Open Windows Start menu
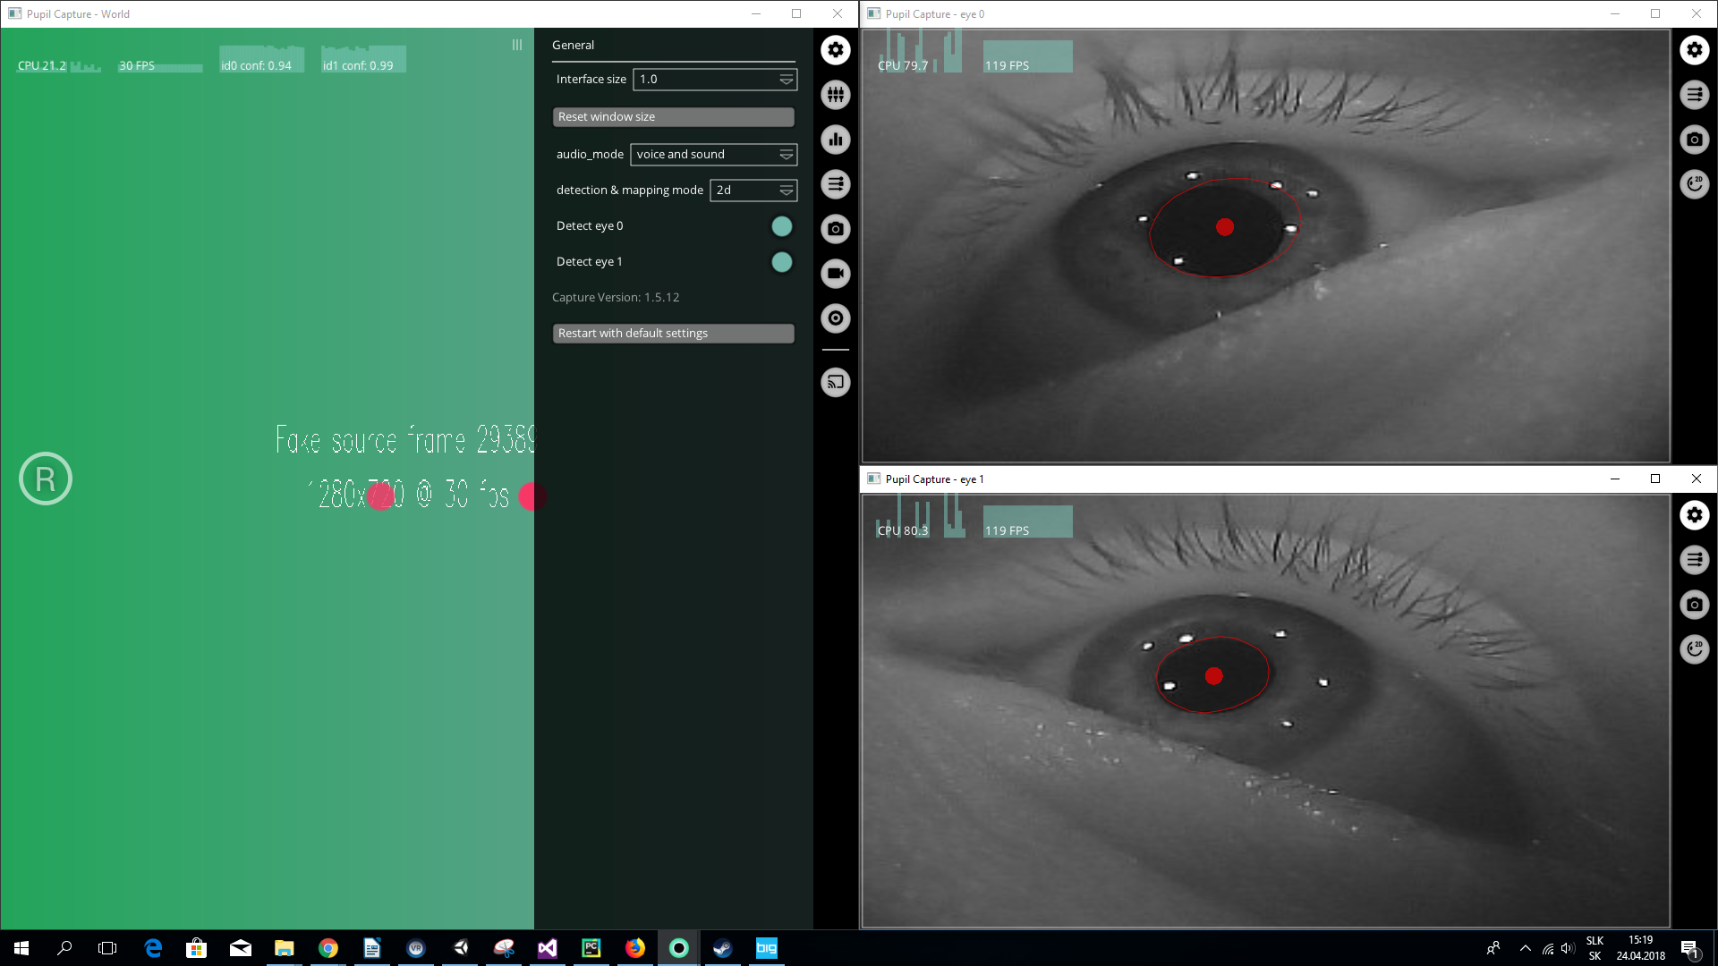The width and height of the screenshot is (1718, 966). [21, 948]
